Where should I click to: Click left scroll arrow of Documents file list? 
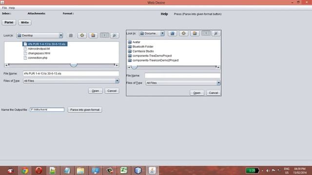pyautogui.click(x=129, y=67)
